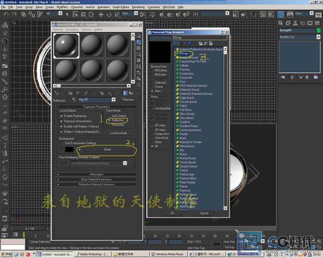
Task: Choose Mtl Library under Browse From
Action: 152,70
